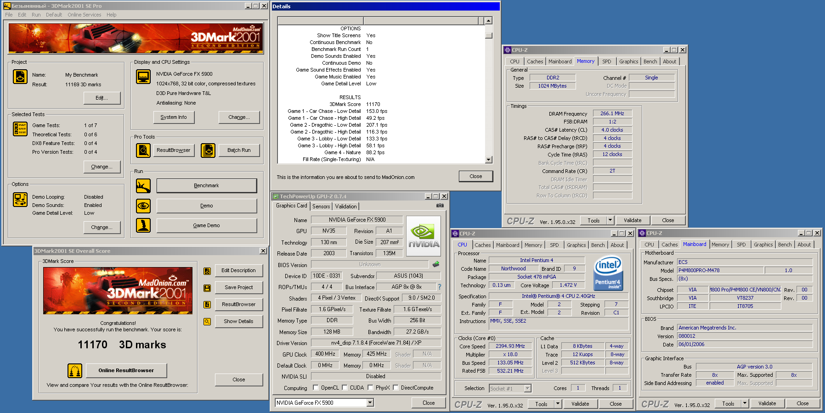Click the BIOS save icon in GPU-Z
This screenshot has width=825, height=413.
[436, 264]
